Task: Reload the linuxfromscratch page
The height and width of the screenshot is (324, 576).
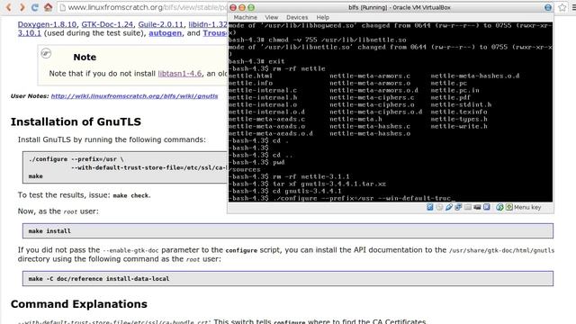Action: click(35, 7)
